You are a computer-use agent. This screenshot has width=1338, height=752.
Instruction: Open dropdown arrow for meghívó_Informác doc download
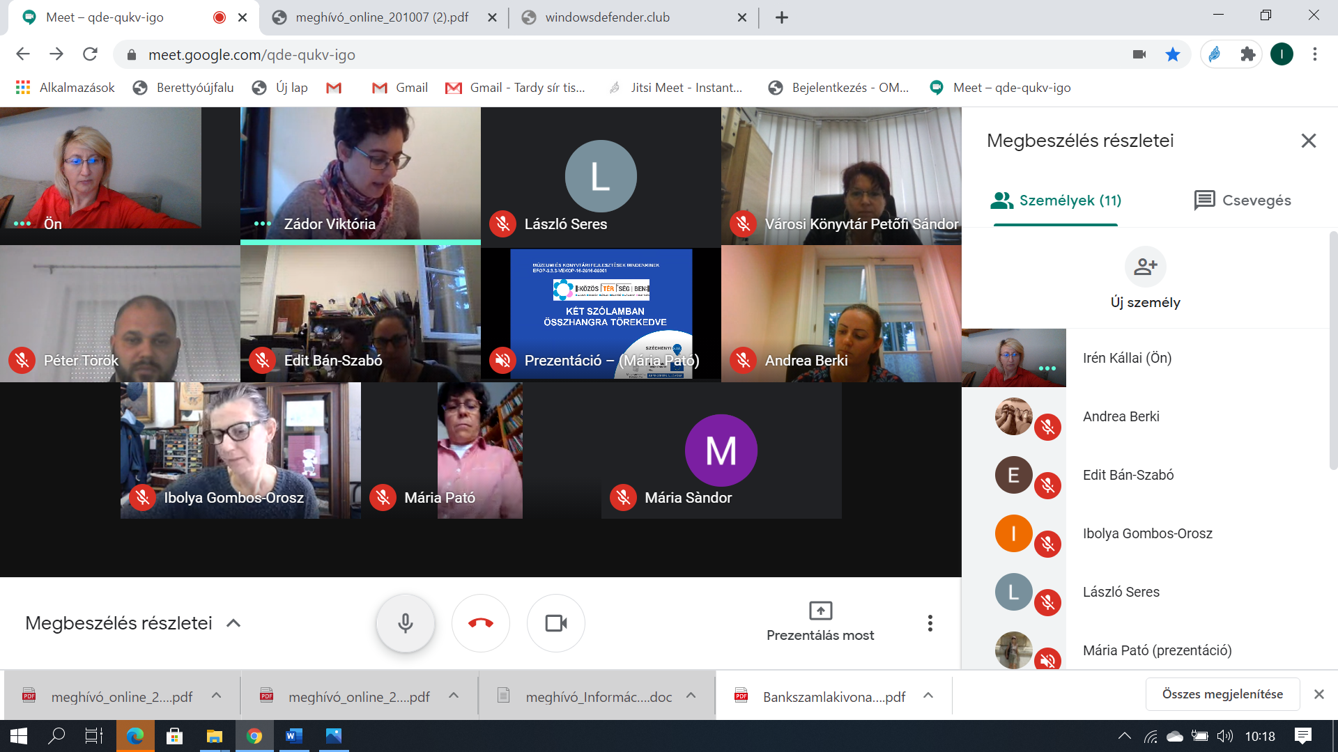[x=691, y=696]
